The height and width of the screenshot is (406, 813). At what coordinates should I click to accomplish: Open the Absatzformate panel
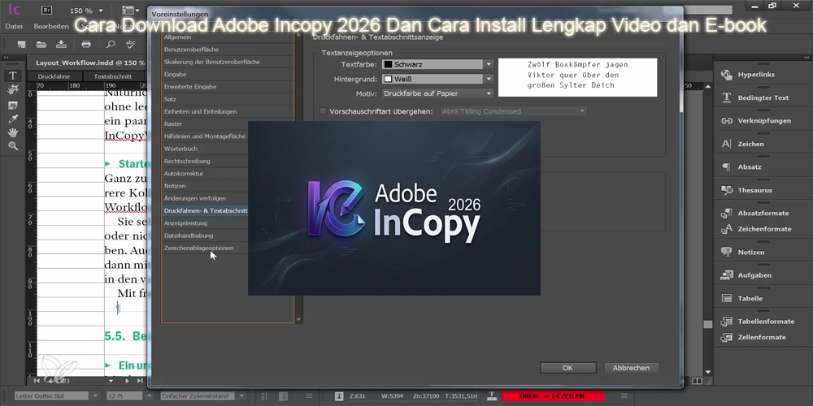coord(755,213)
